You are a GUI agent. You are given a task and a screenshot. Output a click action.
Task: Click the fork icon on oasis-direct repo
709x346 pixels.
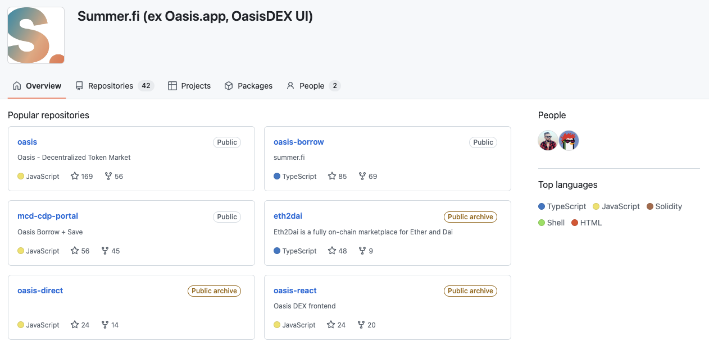point(105,325)
